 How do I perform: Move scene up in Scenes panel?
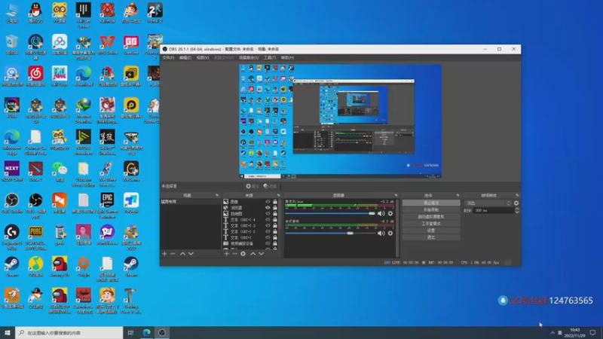182,254
